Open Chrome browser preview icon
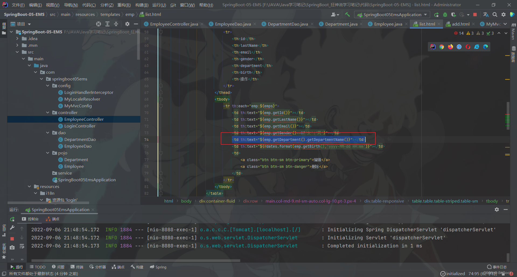Viewport: 517px width, 277px height. pos(442,47)
